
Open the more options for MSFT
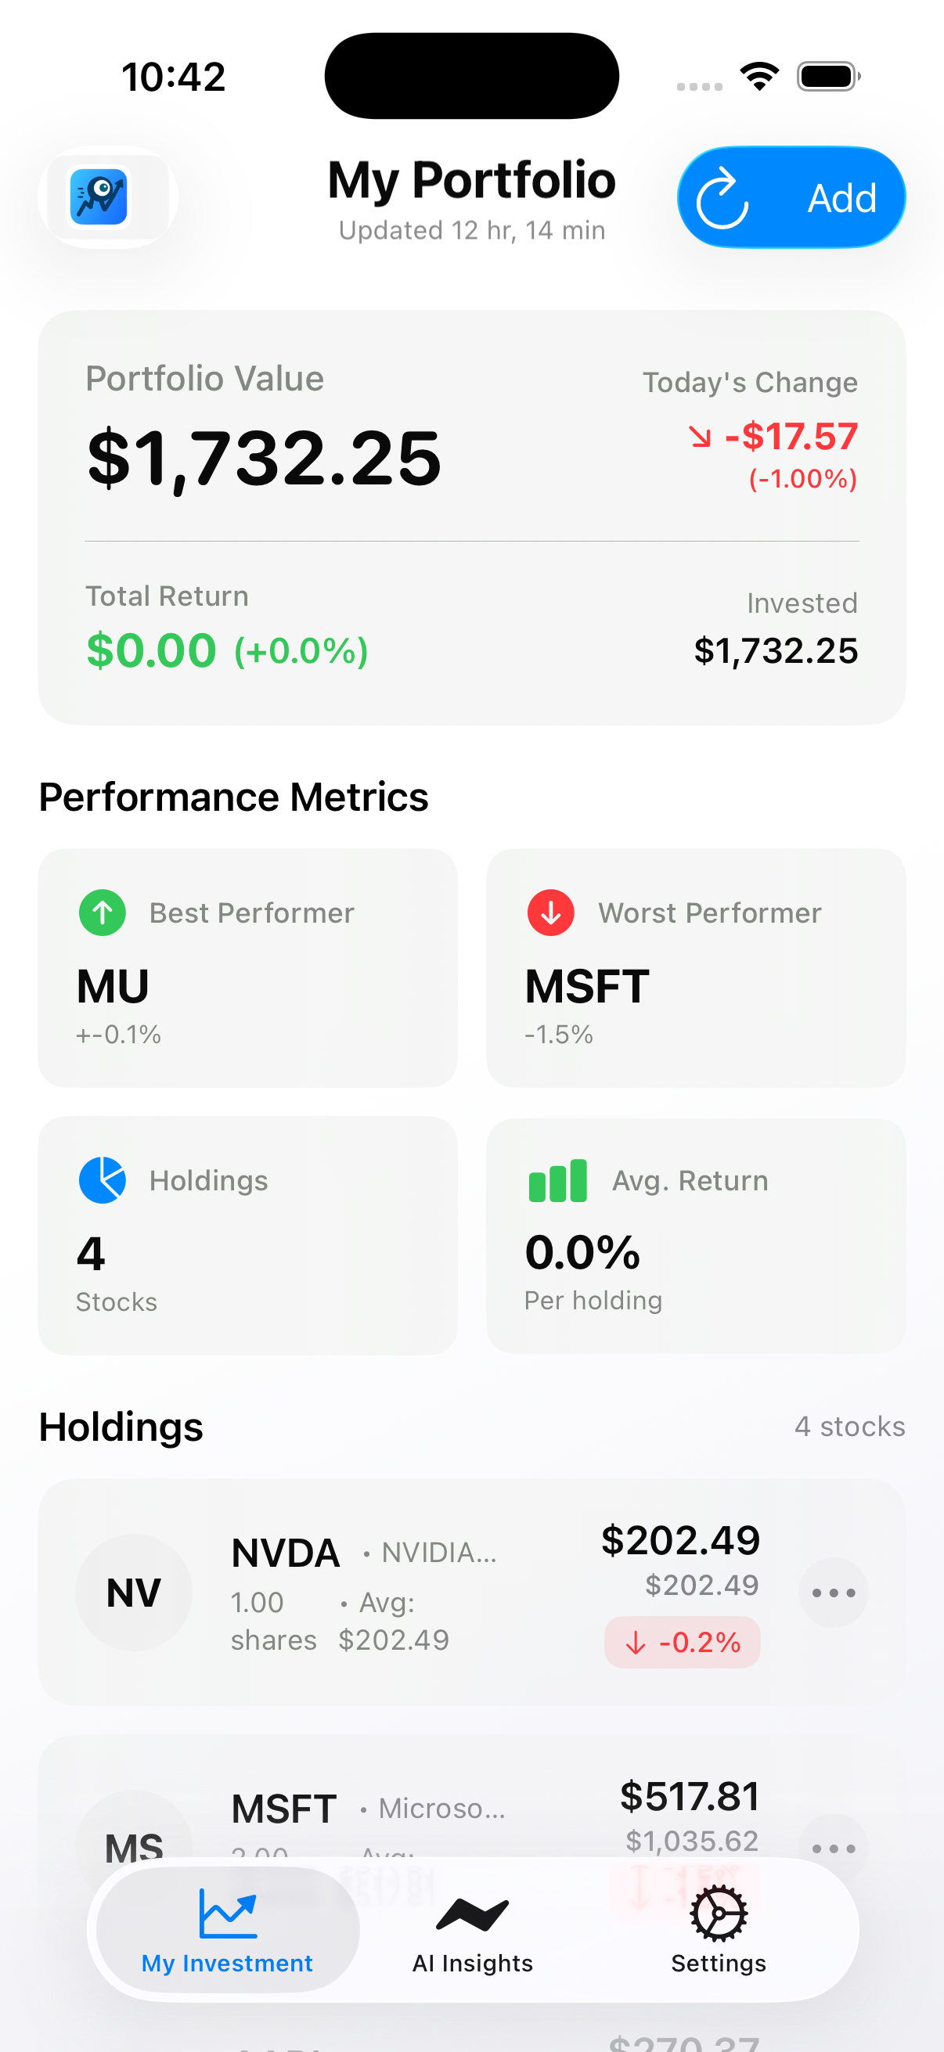pyautogui.click(x=833, y=1846)
